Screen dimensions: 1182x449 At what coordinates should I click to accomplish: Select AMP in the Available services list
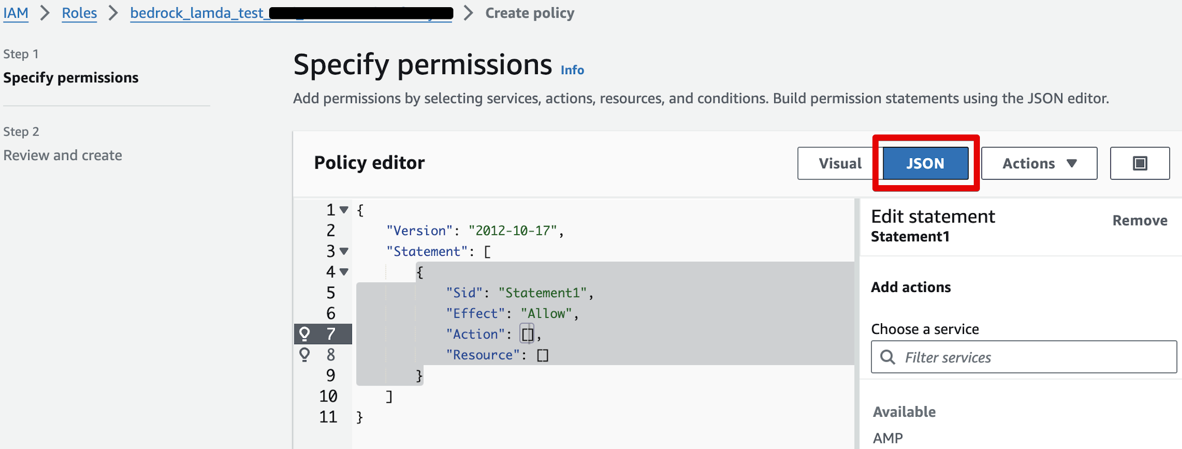[888, 438]
